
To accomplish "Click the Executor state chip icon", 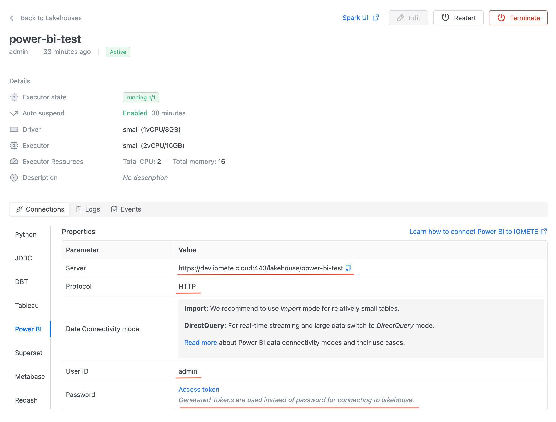I will click(x=14, y=97).
